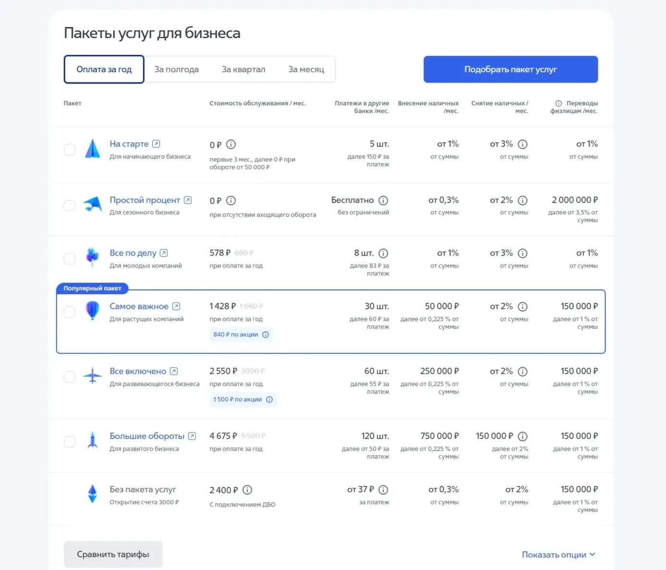The height and width of the screenshot is (570, 666).
Task: Open external link icon beside Большие обороты
Action: pos(192,436)
